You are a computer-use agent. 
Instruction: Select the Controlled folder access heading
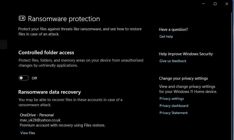coord(46,52)
